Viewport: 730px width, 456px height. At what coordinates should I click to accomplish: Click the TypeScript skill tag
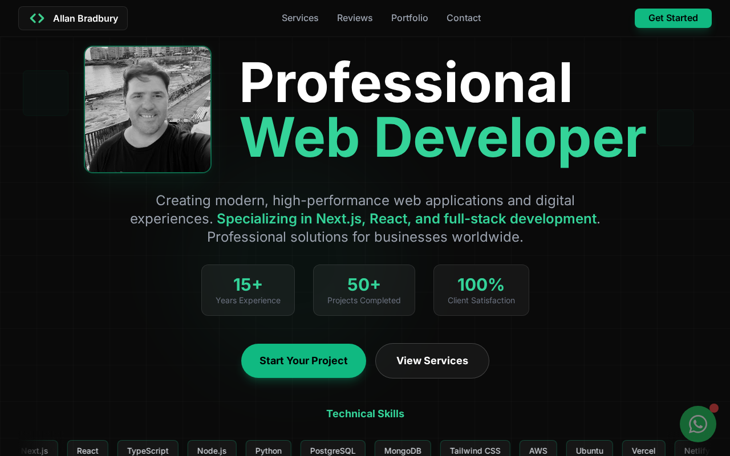click(148, 449)
